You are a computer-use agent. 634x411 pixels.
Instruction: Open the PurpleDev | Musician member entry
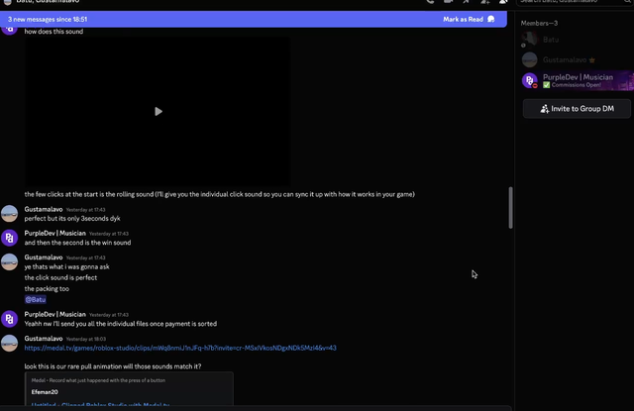[x=577, y=80]
